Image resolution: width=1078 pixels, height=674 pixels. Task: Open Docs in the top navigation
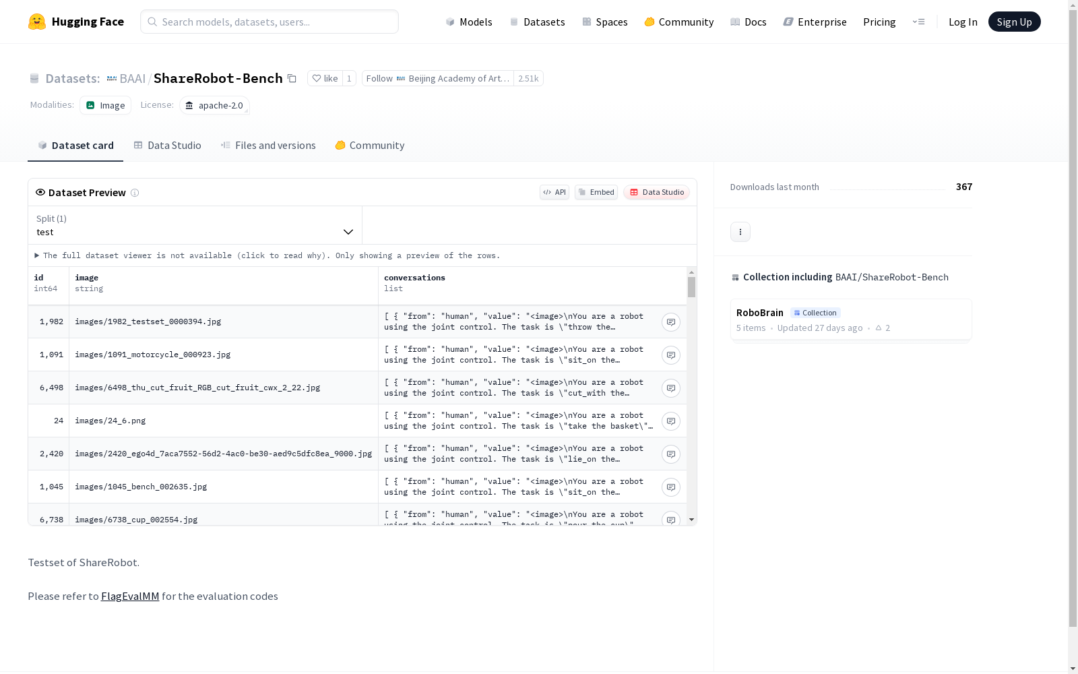748,22
